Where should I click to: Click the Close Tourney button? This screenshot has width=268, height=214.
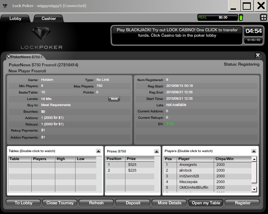(x=60, y=203)
